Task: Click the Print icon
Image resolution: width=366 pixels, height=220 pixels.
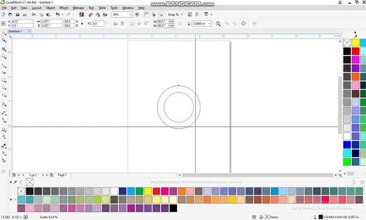Action: pyautogui.click(x=25, y=15)
